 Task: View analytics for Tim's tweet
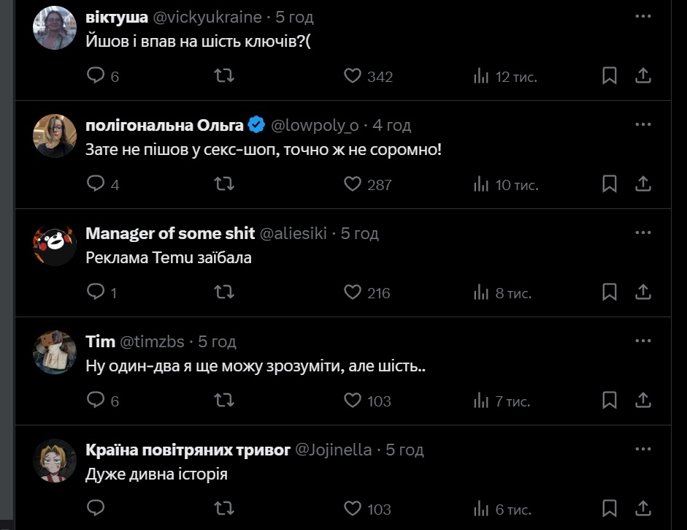[x=481, y=400]
